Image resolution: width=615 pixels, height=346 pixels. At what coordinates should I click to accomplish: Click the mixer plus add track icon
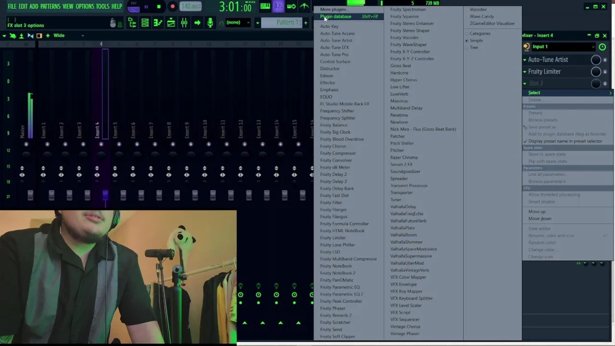tap(48, 36)
